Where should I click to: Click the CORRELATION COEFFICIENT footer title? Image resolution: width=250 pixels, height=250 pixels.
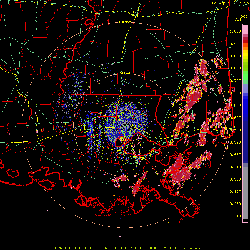(81, 248)
